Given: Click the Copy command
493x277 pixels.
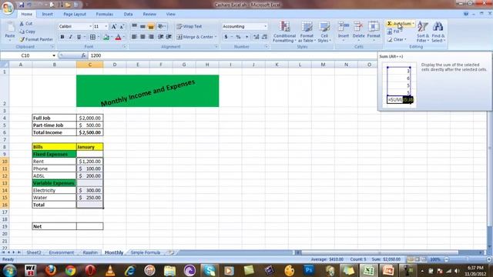Looking at the screenshot, I should coord(28,32).
